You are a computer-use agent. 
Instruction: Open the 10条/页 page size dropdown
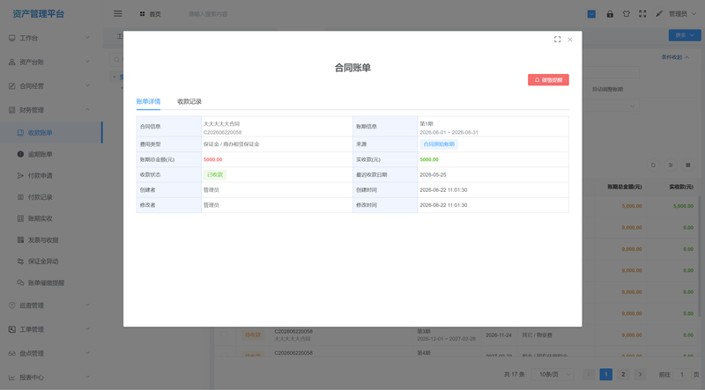coord(553,374)
